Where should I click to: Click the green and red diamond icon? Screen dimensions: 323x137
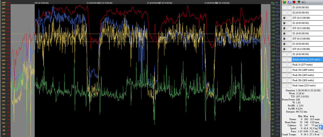[x=298, y=2]
